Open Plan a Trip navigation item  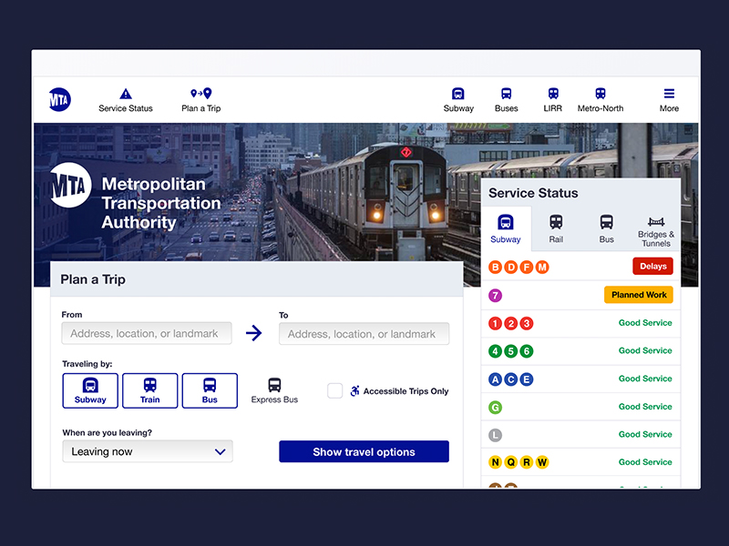click(200, 100)
